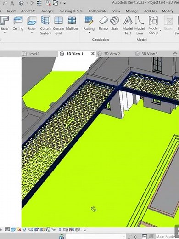179x239 pixels.
Task: Toggle Reveal Constraints icon
Action: tap(84, 229)
